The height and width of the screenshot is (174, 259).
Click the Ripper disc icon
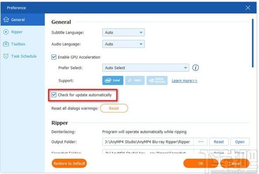coord(6,32)
